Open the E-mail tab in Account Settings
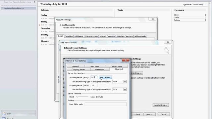The height and width of the screenshot is (119, 212). pos(60,36)
